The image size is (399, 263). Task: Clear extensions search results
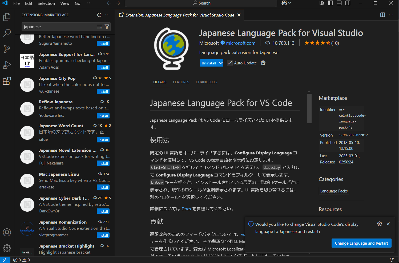tap(99, 27)
